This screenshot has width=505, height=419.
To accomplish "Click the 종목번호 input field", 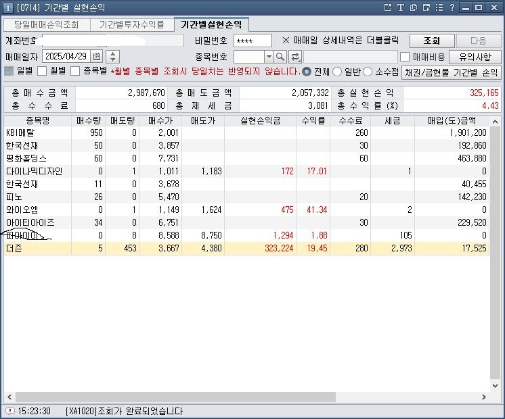I will (x=249, y=57).
